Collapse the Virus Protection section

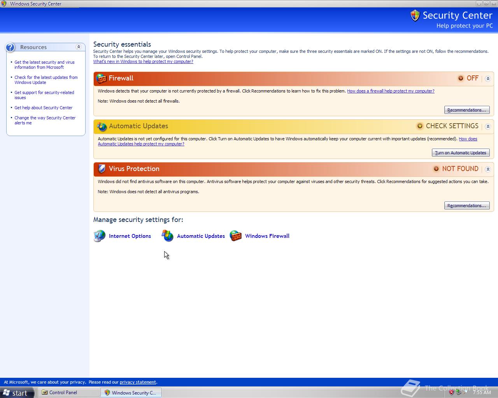(x=488, y=169)
